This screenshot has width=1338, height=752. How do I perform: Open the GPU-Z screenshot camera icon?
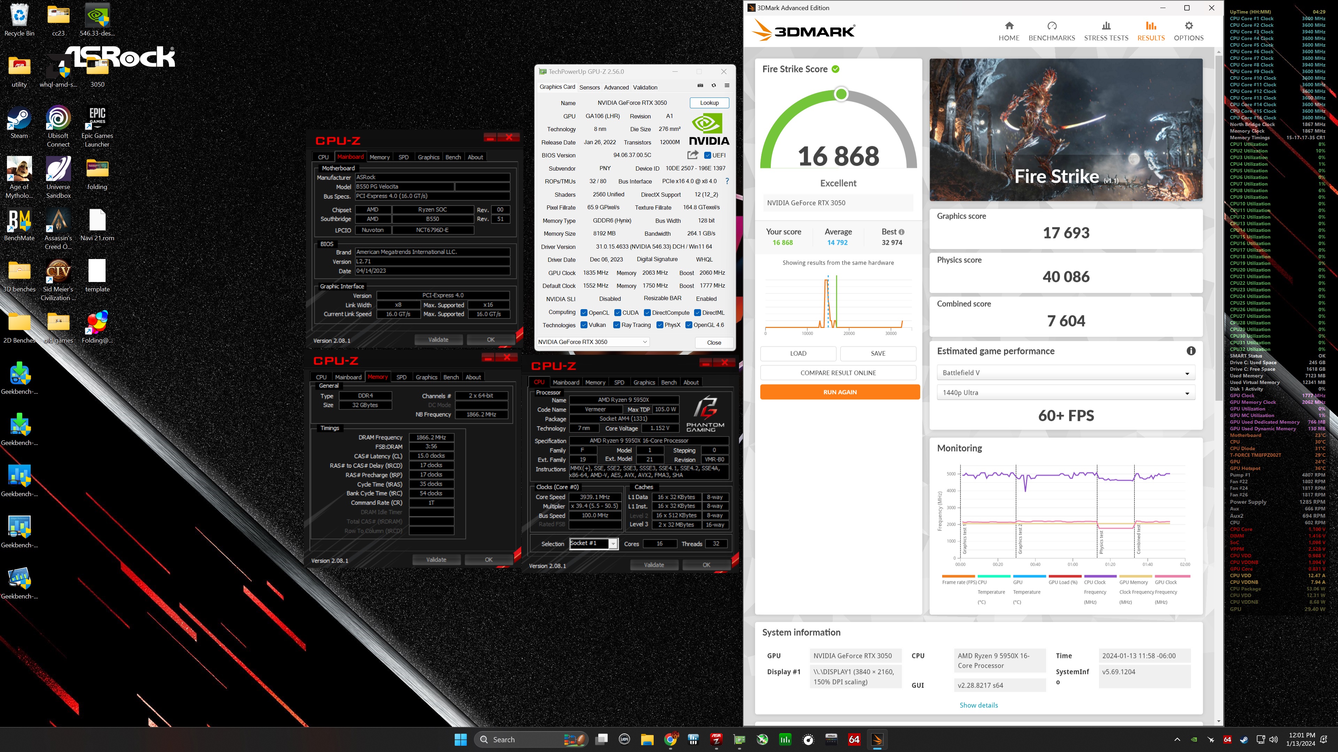(700, 86)
